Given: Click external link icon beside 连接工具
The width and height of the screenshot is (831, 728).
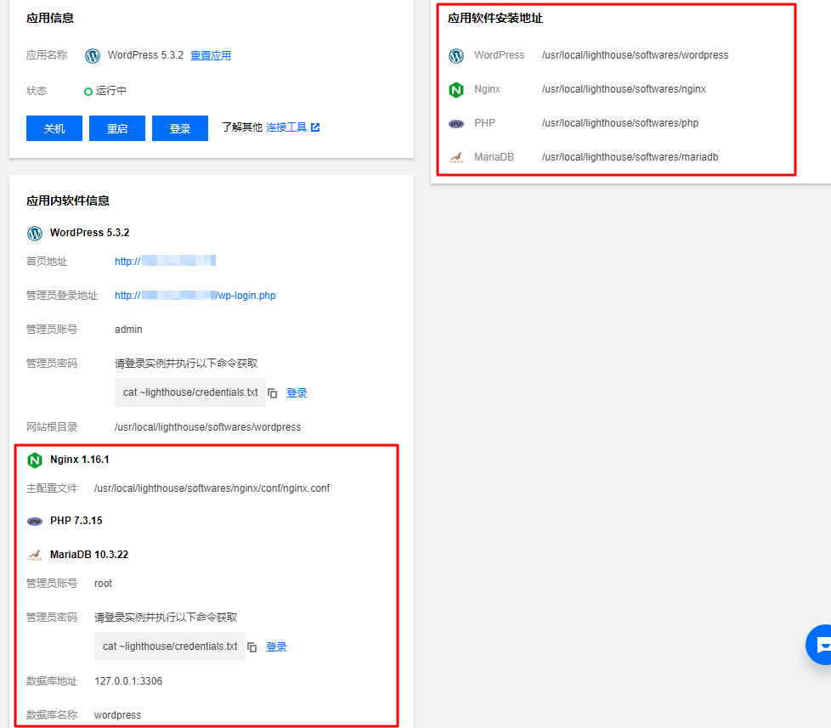Looking at the screenshot, I should point(315,127).
